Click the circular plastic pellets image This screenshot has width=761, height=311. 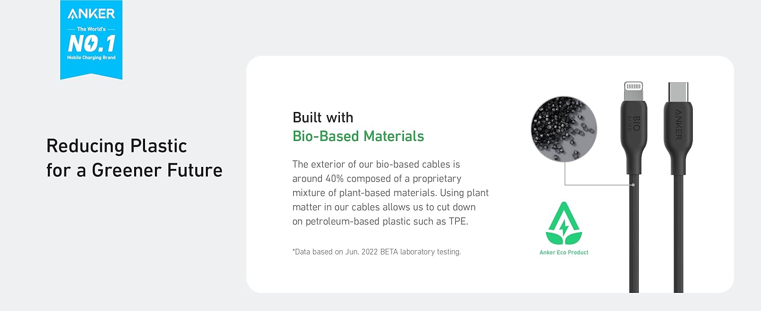[564, 129]
